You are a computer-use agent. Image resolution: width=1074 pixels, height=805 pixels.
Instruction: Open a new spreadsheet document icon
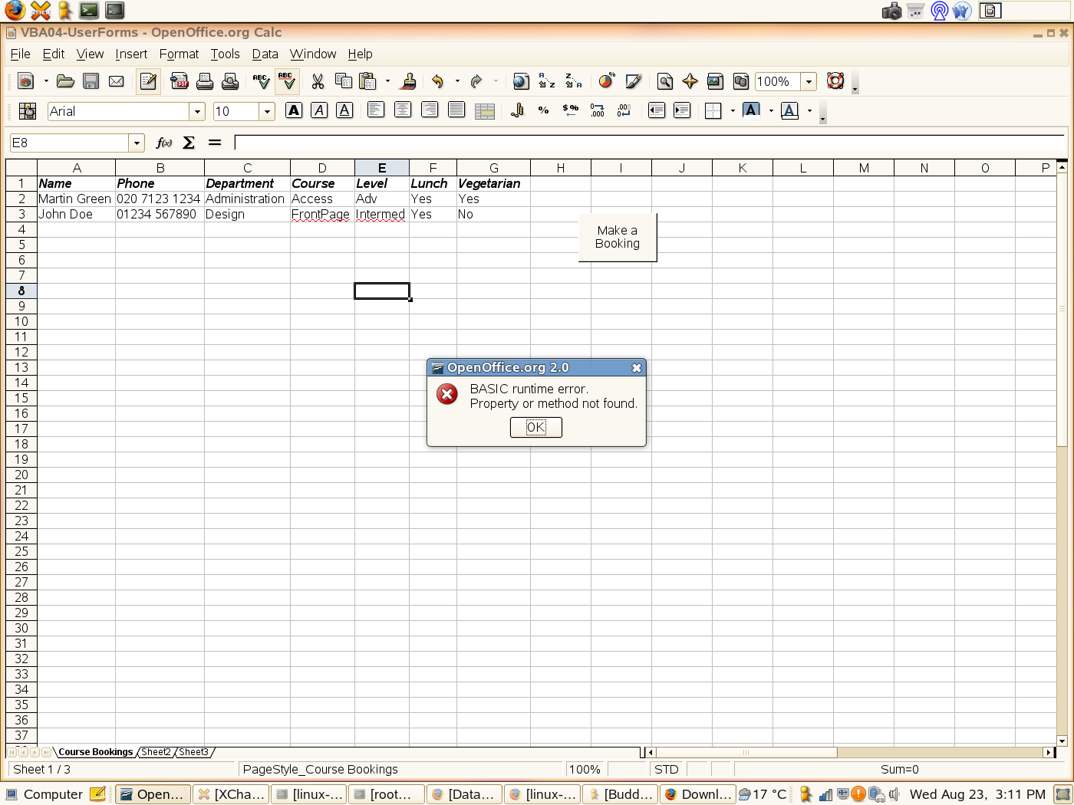[26, 81]
